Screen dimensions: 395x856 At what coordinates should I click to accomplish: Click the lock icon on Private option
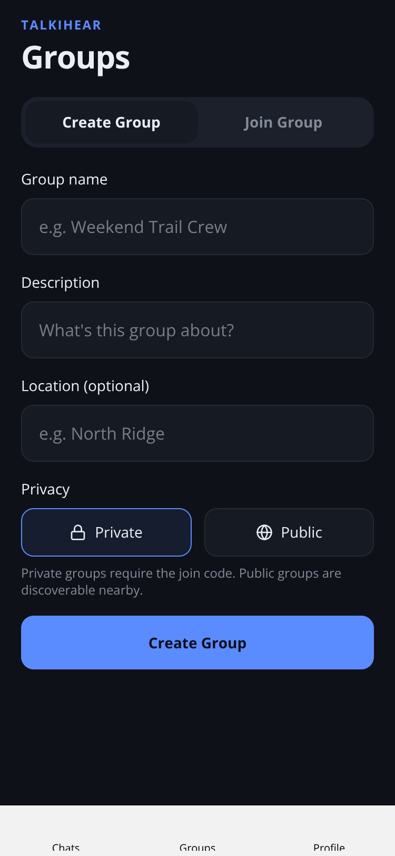[x=78, y=532]
